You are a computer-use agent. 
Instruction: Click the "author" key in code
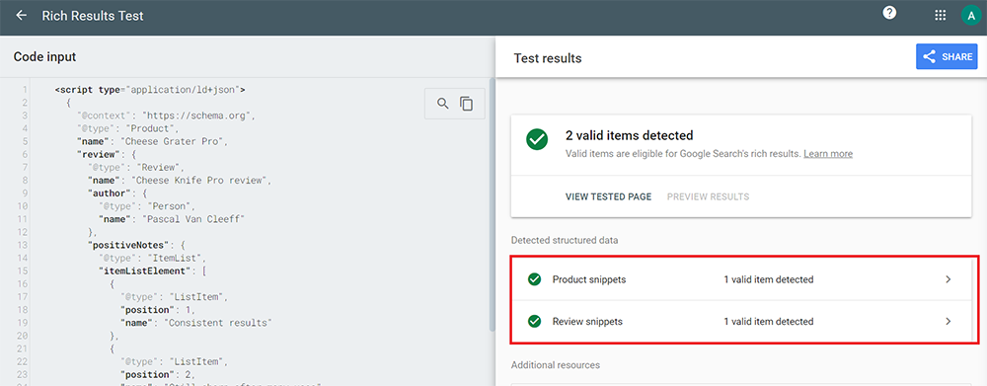point(109,193)
